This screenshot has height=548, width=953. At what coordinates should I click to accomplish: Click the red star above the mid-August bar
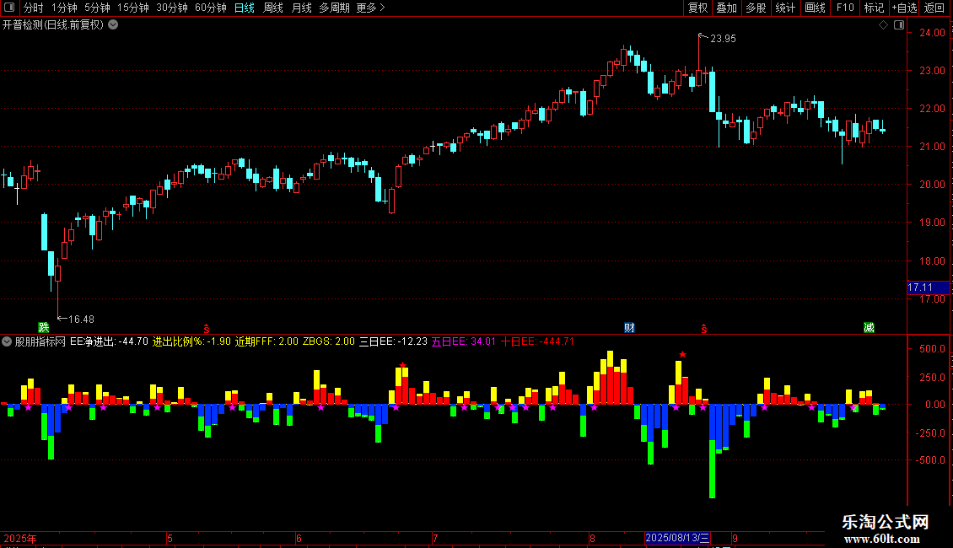point(682,354)
